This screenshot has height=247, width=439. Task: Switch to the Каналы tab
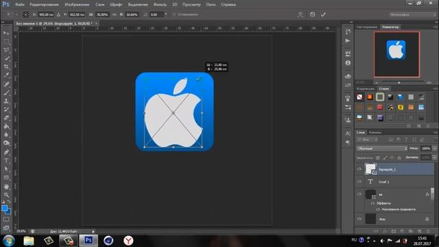375,132
